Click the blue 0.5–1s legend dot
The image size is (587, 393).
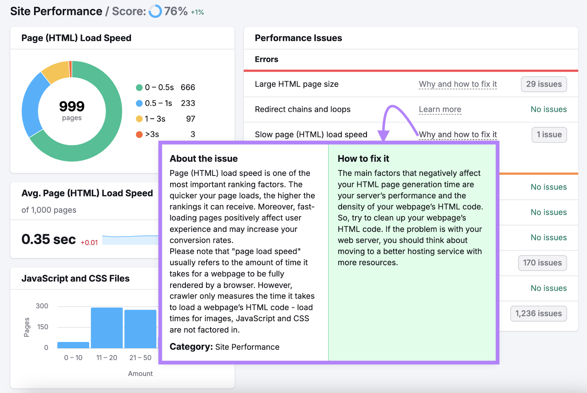click(139, 103)
